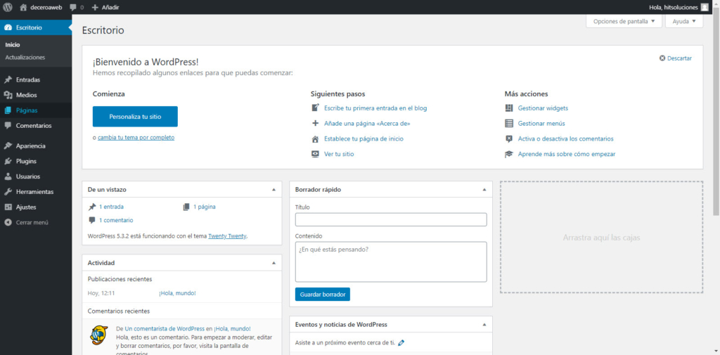This screenshot has height=355, width=720.
Task: Open the Plugins menu label
Action: [x=26, y=161]
